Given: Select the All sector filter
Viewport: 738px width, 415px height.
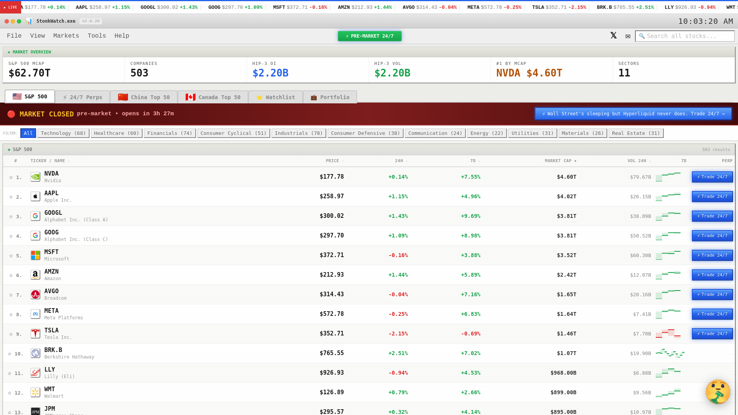Looking at the screenshot, I should pyautogui.click(x=28, y=133).
